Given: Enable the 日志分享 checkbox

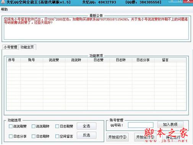Looking at the screenshot, I should (11, 136).
